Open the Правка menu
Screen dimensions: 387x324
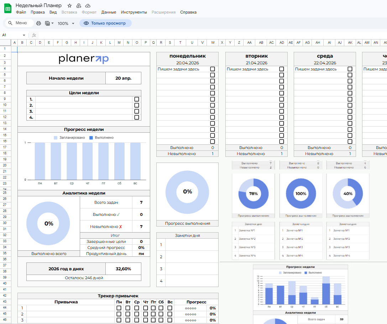tap(37, 12)
